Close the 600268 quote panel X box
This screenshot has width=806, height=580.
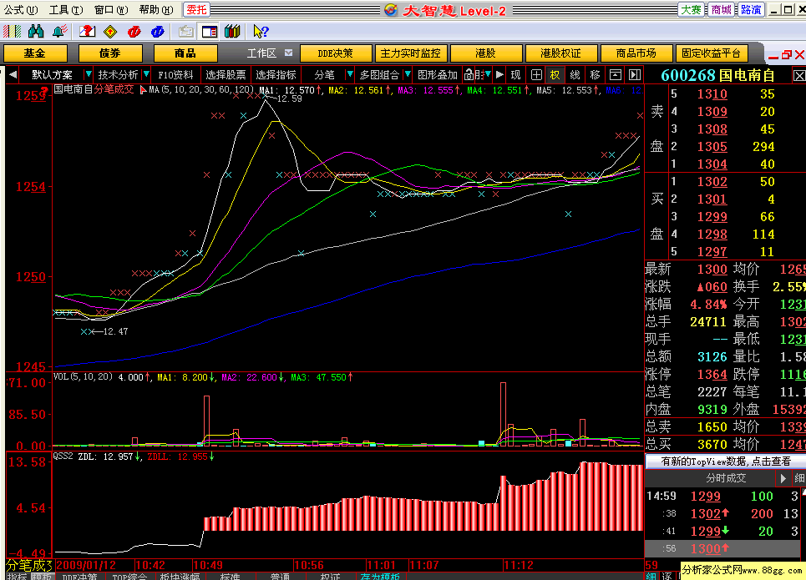pos(798,76)
